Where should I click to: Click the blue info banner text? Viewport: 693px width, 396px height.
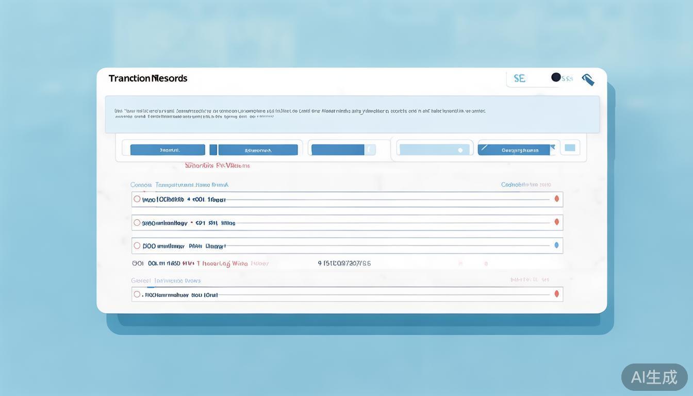[x=299, y=113]
